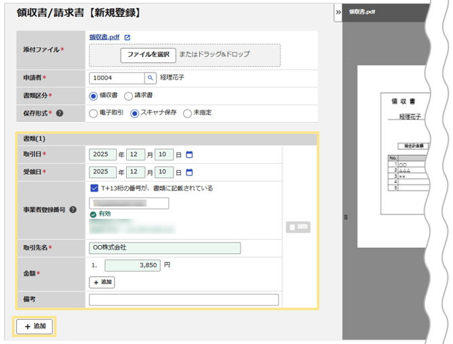The width and height of the screenshot is (453, 344).
Task: Select 請求書 document type
Action: coord(128,96)
